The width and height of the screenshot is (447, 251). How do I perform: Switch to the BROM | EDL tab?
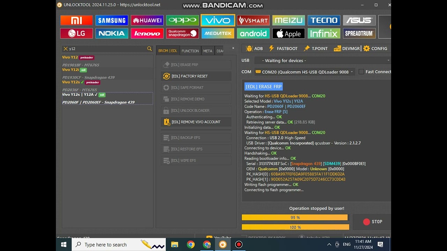(168, 51)
